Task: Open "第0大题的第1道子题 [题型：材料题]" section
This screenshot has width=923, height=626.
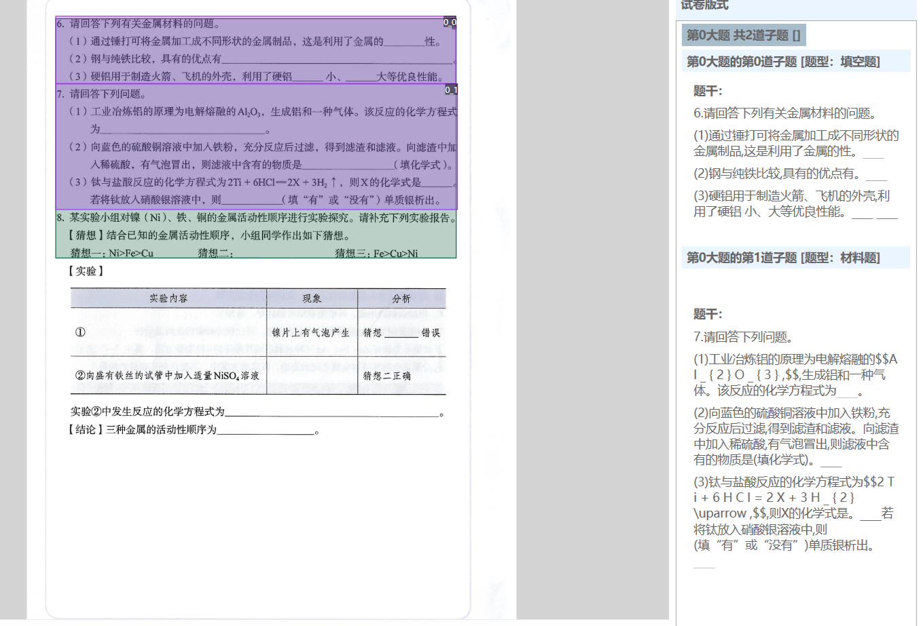Action: (796, 258)
